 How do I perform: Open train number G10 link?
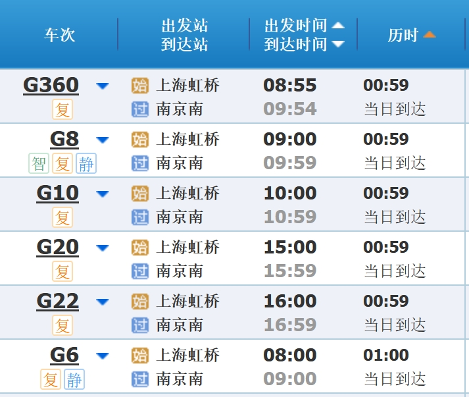click(x=57, y=194)
